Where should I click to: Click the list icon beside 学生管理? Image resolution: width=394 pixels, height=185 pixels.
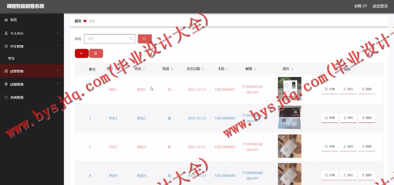pos(6,46)
